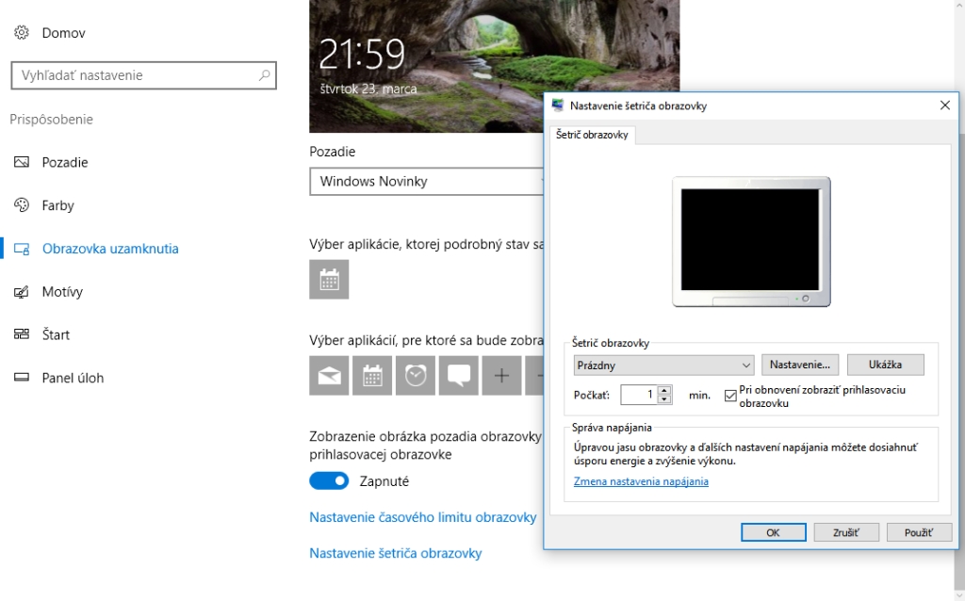Click the mail app icon for quick status
The image size is (965, 601).
329,376
